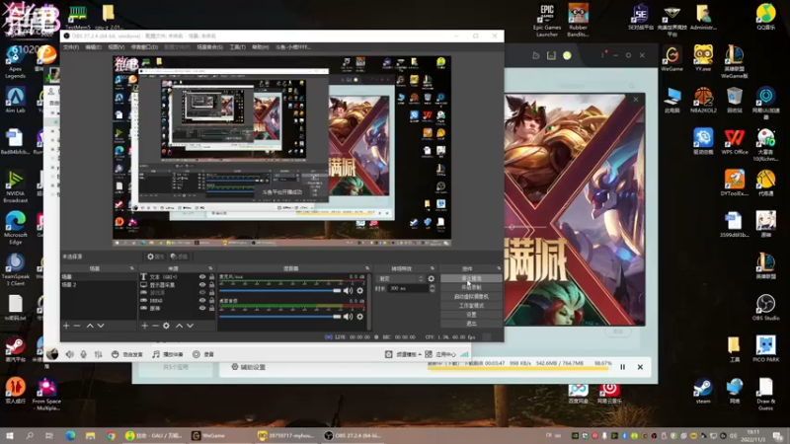This screenshot has width=790, height=444.
Task: Open transition properties gear icon
Action: (432, 278)
